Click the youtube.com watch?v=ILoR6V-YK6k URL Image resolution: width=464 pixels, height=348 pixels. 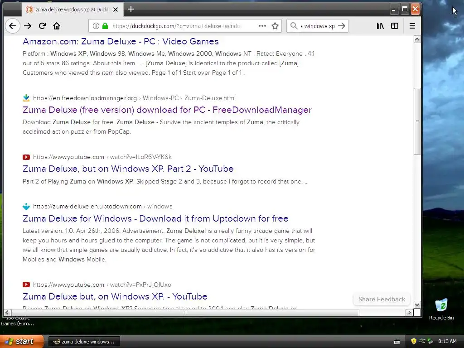102,157
